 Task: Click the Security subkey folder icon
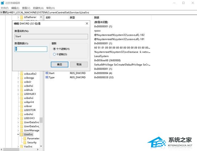tap(25, 142)
